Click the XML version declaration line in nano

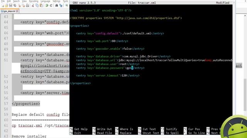point(100,10)
